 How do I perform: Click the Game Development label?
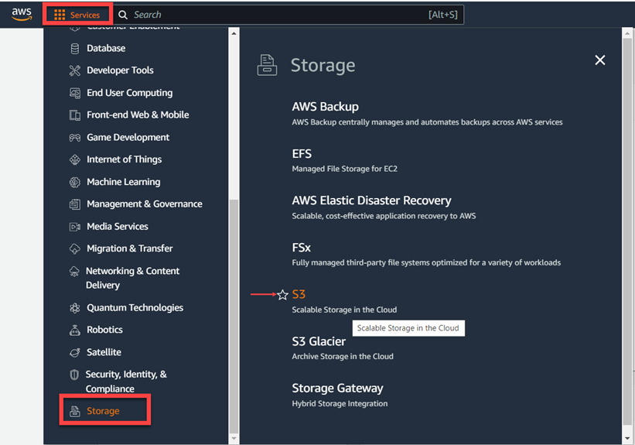(x=128, y=138)
